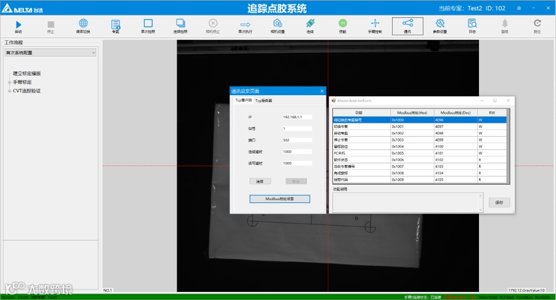Image resolution: width=556 pixels, height=300 pixels.
Task: Select cell 0x1006 in the table
Action: tap(412, 160)
